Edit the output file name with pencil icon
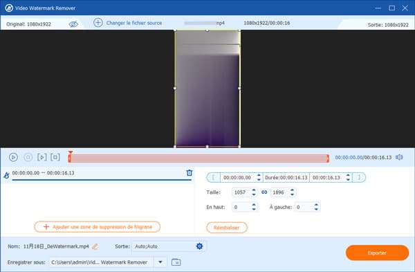 point(95,246)
